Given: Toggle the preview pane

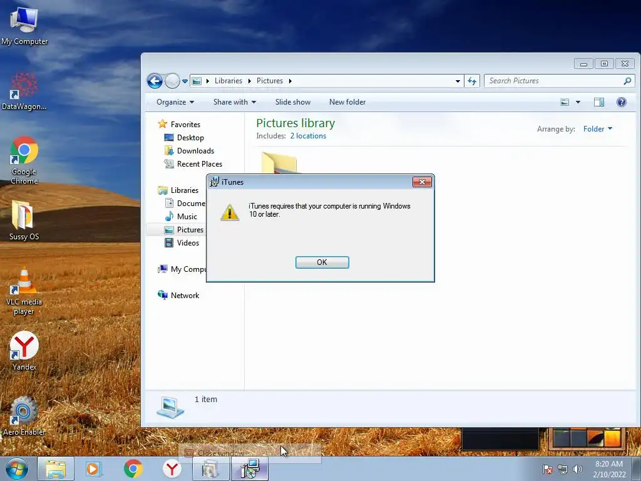Looking at the screenshot, I should tap(599, 102).
